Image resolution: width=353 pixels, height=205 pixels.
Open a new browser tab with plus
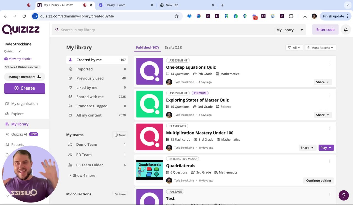(x=222, y=5)
